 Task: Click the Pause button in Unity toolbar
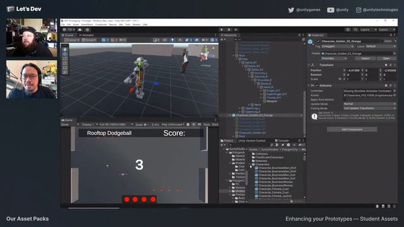229,30
